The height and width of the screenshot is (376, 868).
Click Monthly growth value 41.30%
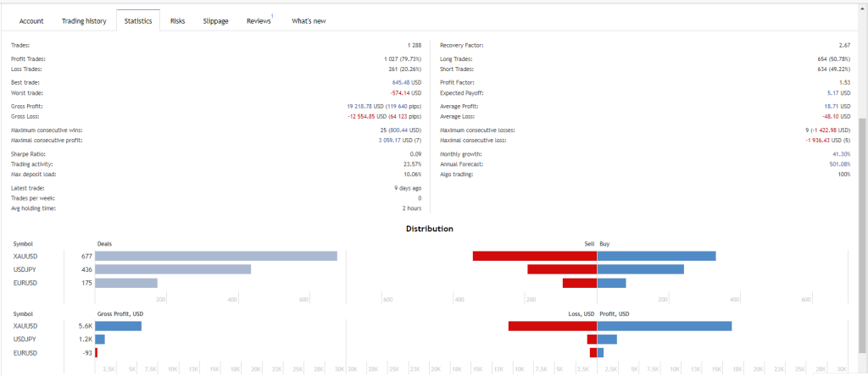coord(842,154)
